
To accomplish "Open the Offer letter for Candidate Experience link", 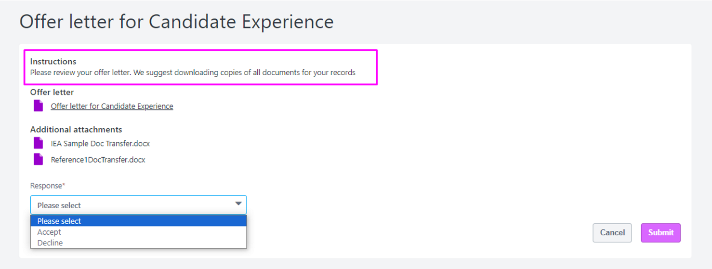I will pos(112,106).
